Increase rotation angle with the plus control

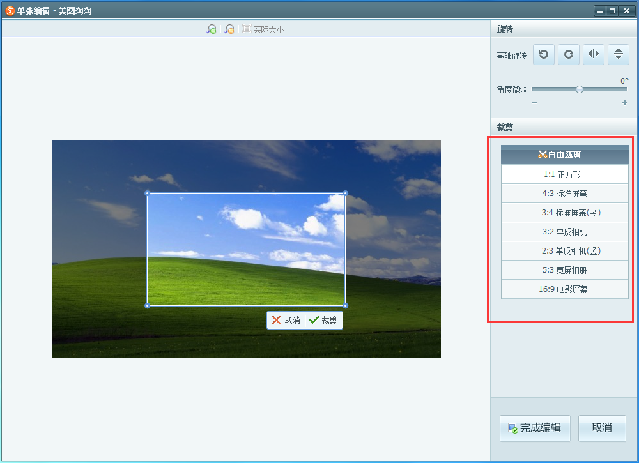pos(624,103)
